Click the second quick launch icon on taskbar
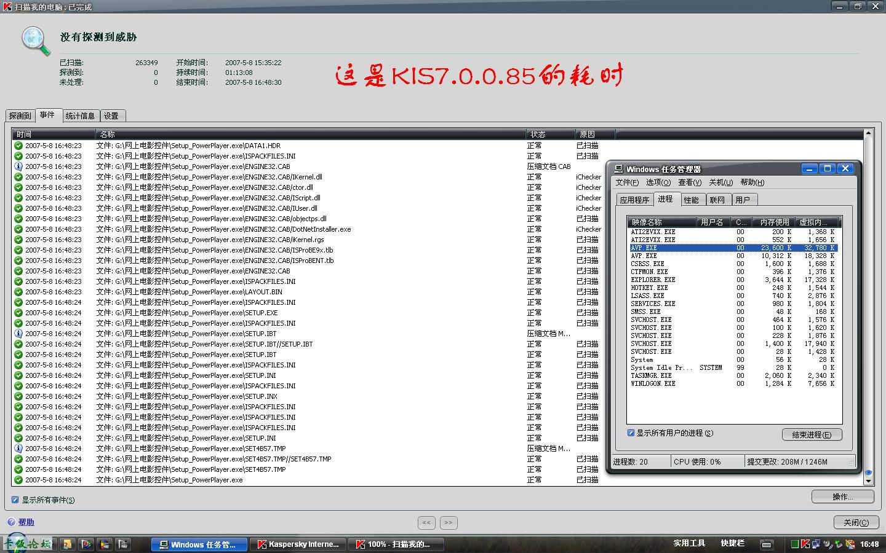The width and height of the screenshot is (886, 553). tap(86, 544)
